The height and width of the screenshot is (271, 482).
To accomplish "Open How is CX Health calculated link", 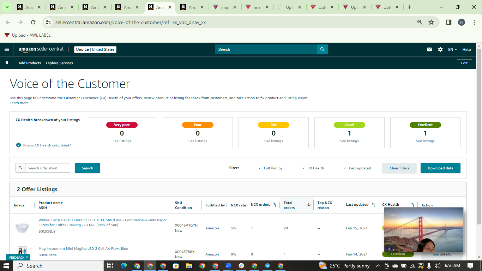I will pos(47,145).
